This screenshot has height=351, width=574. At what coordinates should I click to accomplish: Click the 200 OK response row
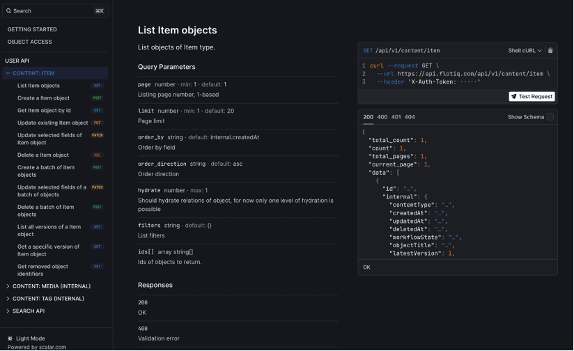click(238, 308)
